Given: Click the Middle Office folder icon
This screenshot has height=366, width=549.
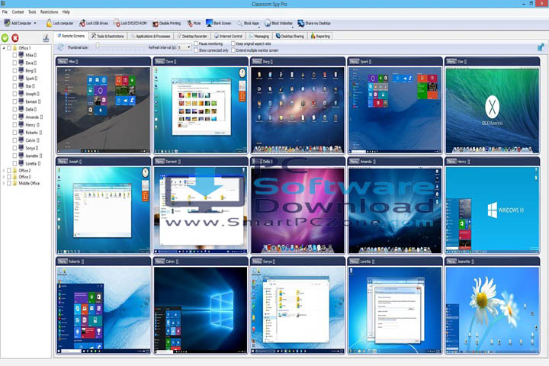Looking at the screenshot, I should pyautogui.click(x=15, y=183).
